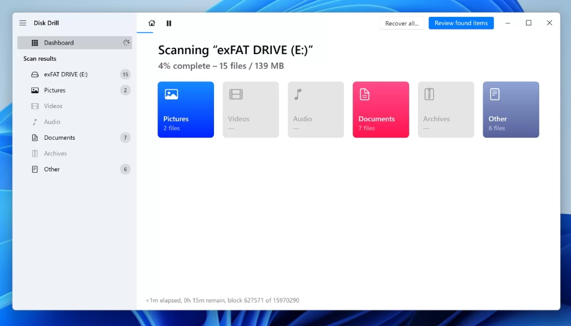
Task: Click the Home icon in toolbar
Action: click(152, 23)
